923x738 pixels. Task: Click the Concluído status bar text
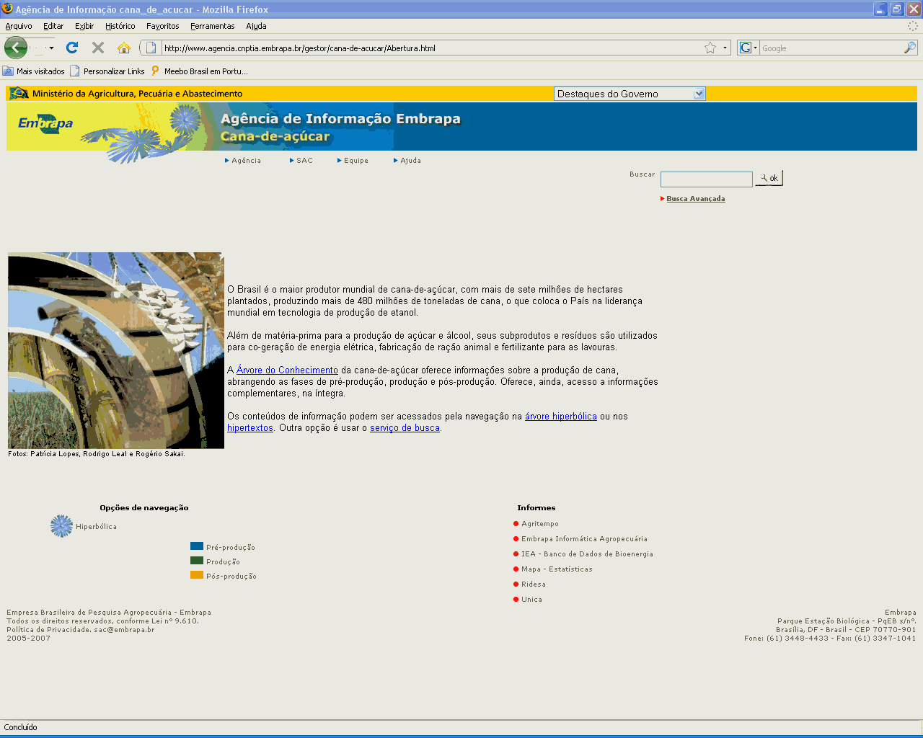pyautogui.click(x=20, y=727)
